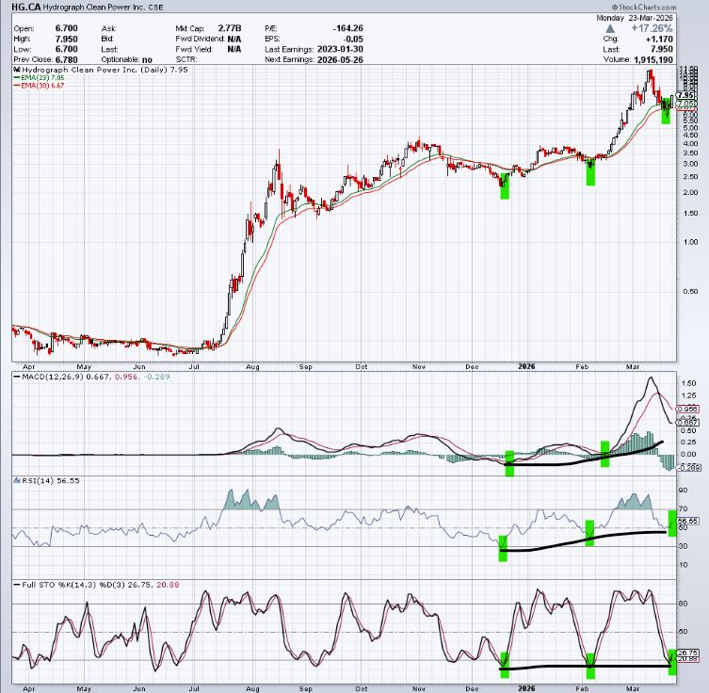Click the -0.289 histogram value tag on the MACD axis

tap(688, 467)
